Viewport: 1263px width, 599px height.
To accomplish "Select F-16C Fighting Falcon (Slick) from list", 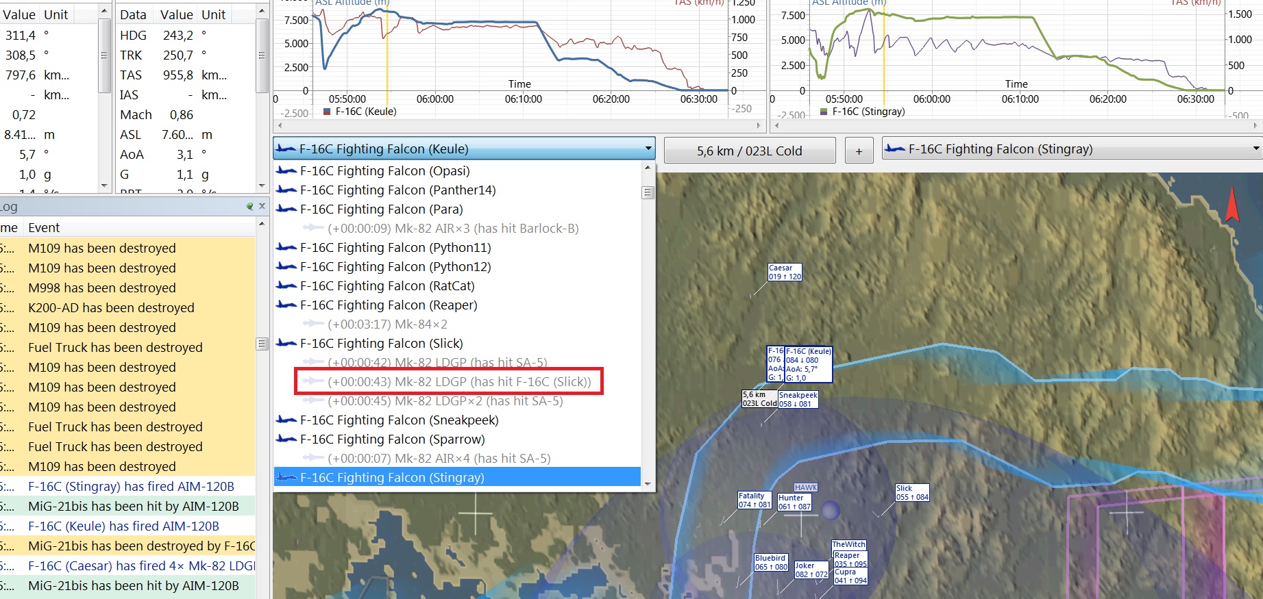I will [457, 343].
